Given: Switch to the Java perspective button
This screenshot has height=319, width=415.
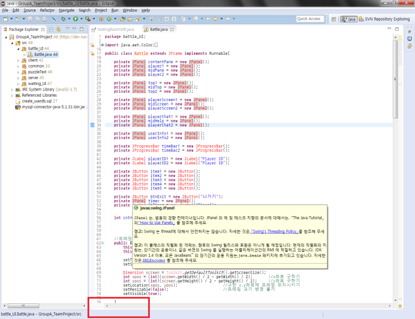Looking at the screenshot, I should coord(349,19).
